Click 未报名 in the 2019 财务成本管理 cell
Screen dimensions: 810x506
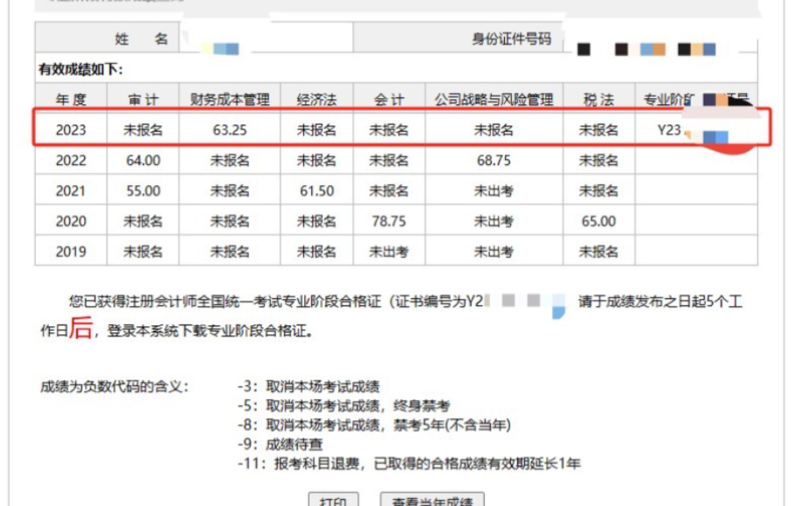click(230, 252)
